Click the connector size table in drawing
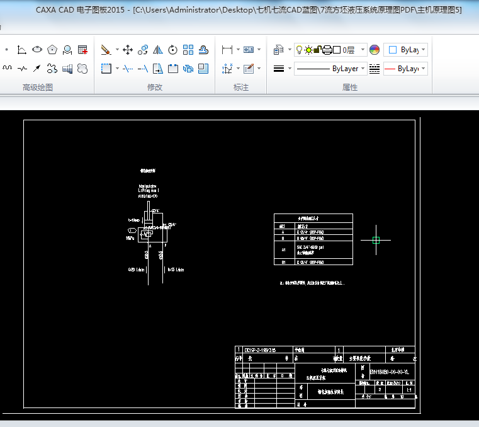This screenshot has height=427, width=479. click(313, 239)
